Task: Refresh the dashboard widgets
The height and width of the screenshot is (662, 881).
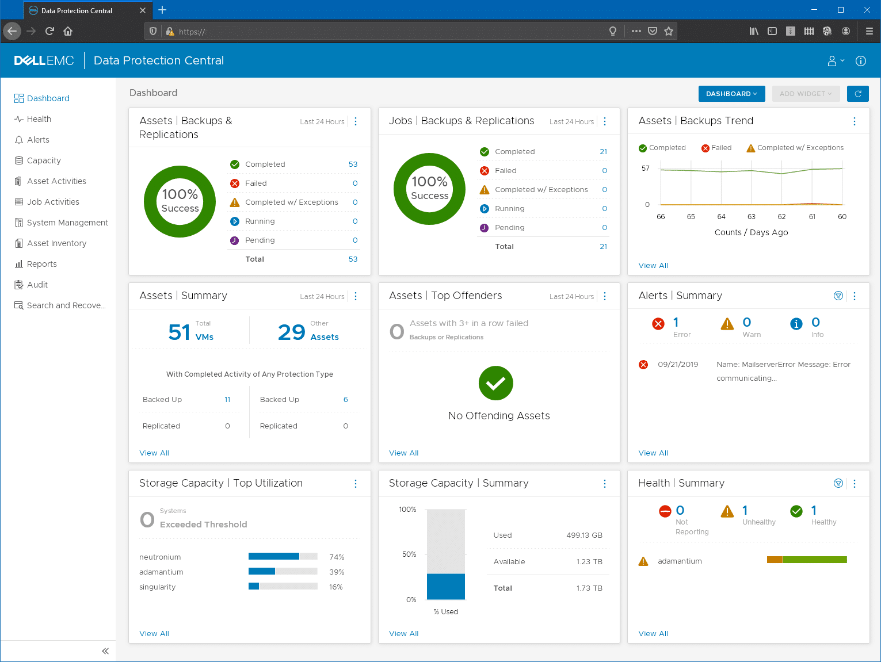Action: 858,94
